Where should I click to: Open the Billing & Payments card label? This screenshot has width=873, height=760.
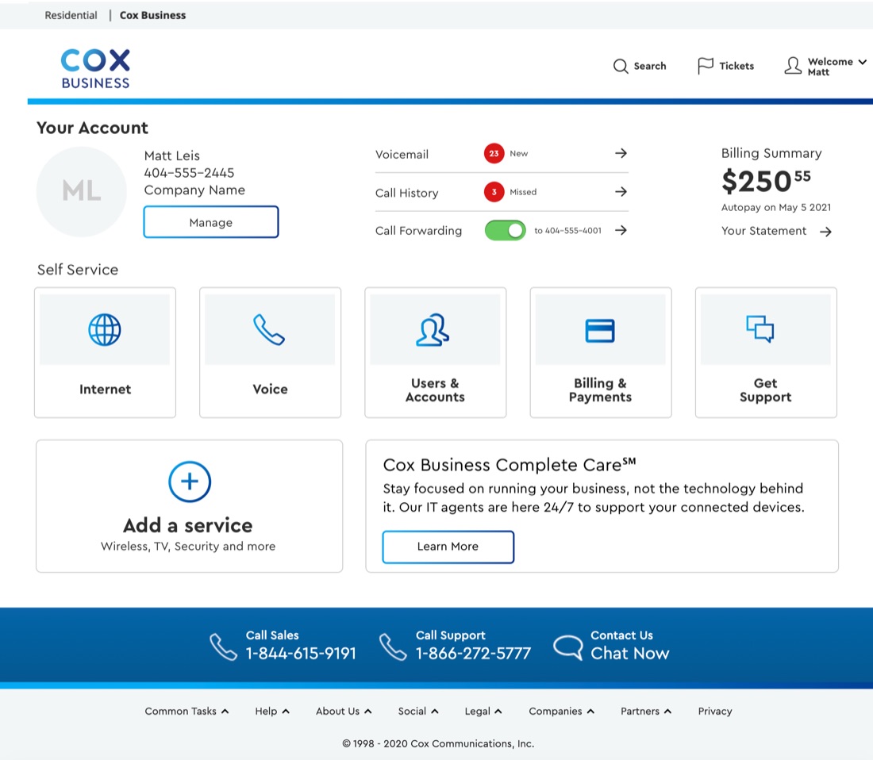tap(600, 390)
